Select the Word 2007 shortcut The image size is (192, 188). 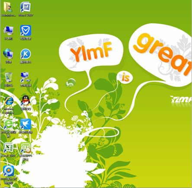(x=26, y=7)
